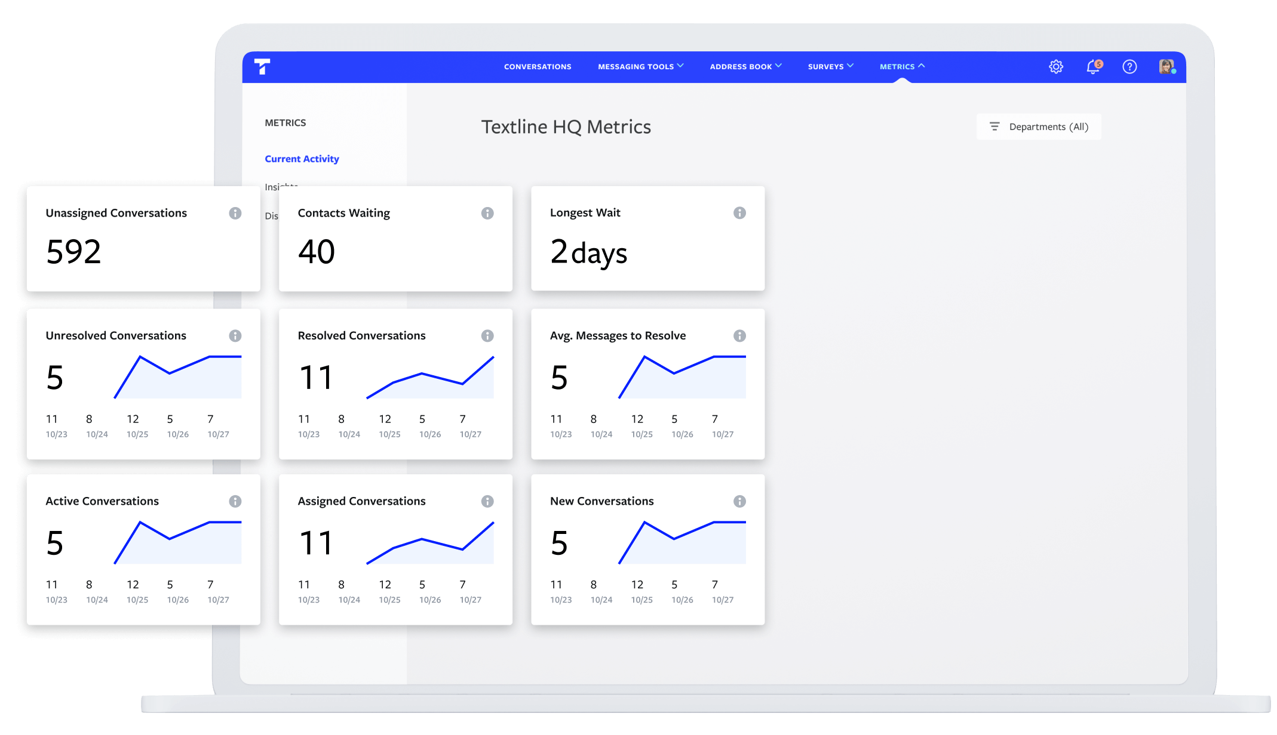Click info icon on New Conversations card
The image size is (1277, 735).
coord(739,501)
